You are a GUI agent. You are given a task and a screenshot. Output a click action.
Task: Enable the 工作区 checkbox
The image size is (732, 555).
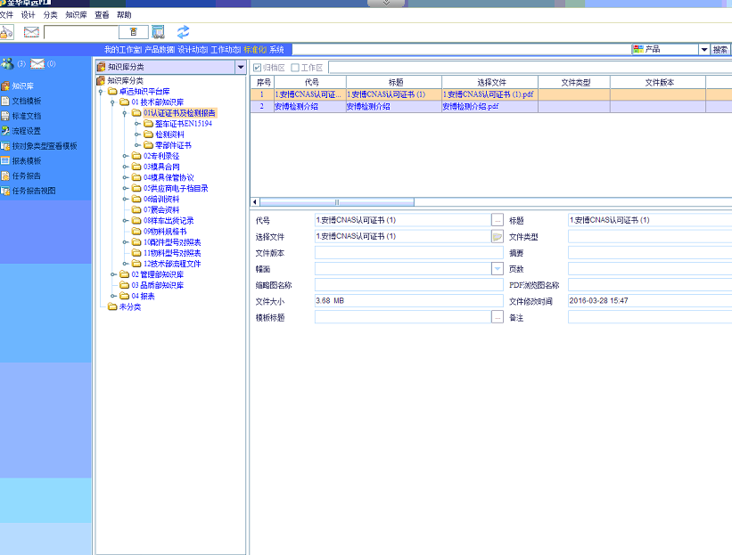pos(295,68)
